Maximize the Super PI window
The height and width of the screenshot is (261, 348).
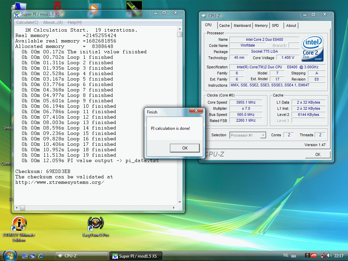point(164,13)
